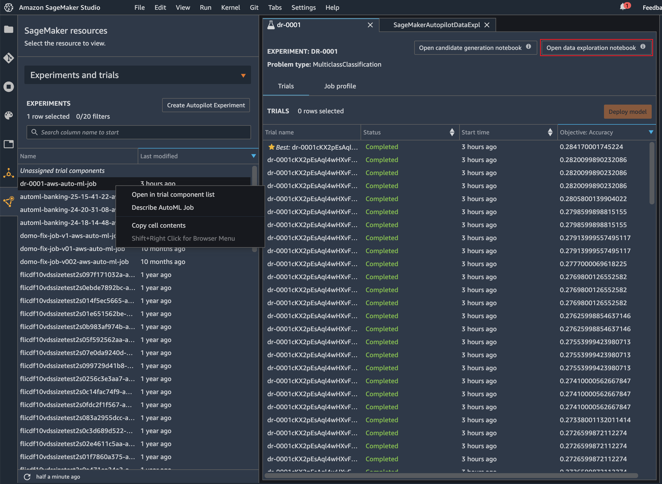Expand the Experiments and trials dropdown
662x484 pixels.
pos(243,76)
